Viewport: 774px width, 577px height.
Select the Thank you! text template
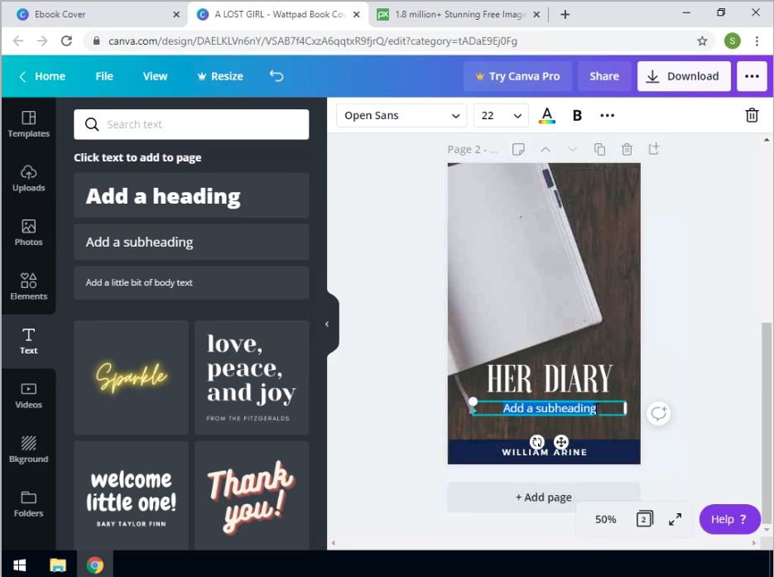click(252, 496)
